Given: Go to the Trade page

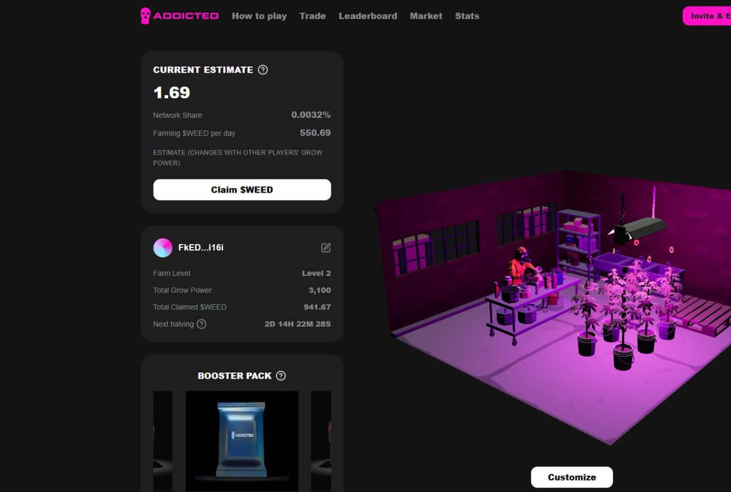Looking at the screenshot, I should coord(313,16).
